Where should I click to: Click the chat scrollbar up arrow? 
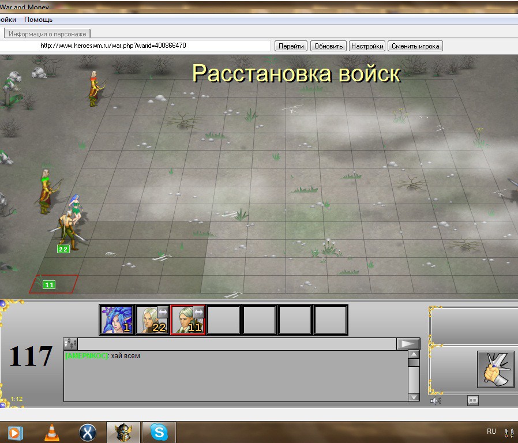coord(414,355)
